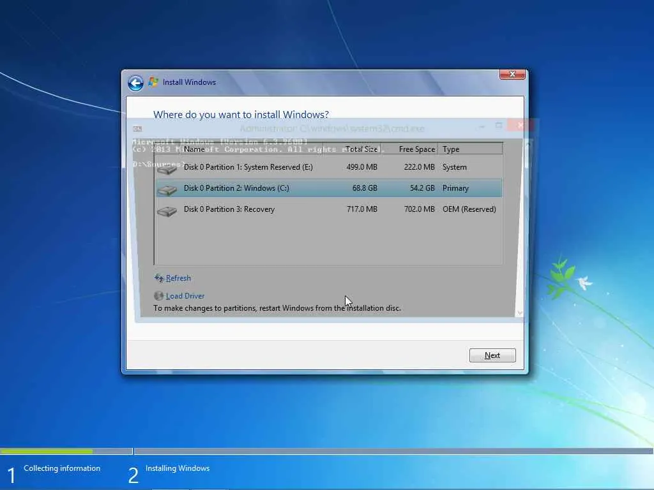Viewport: 654px width, 490px height.
Task: Click the Installing Windows step label
Action: click(x=178, y=468)
